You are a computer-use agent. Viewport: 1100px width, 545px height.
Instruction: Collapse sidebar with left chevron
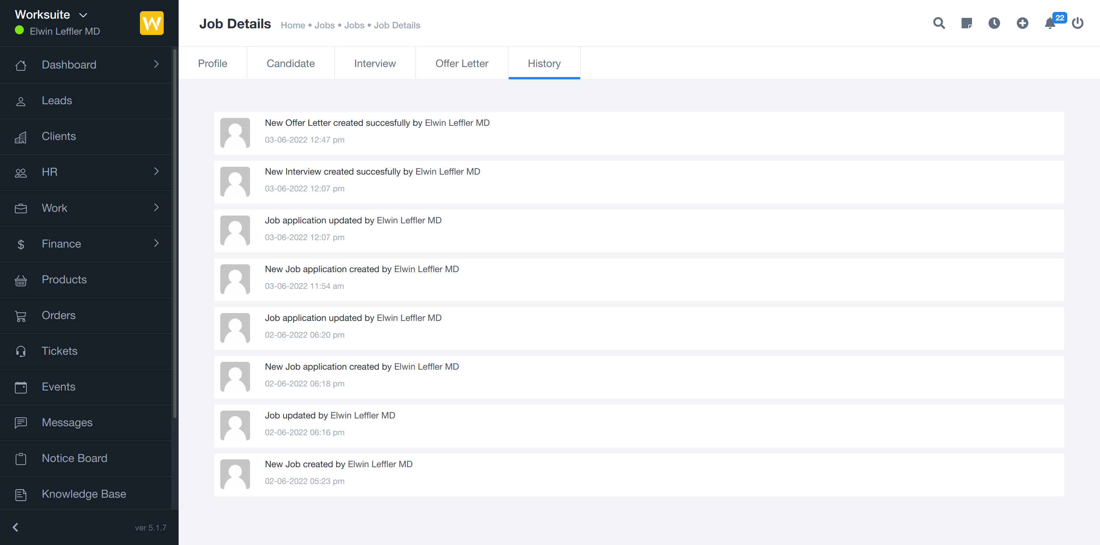click(x=15, y=528)
